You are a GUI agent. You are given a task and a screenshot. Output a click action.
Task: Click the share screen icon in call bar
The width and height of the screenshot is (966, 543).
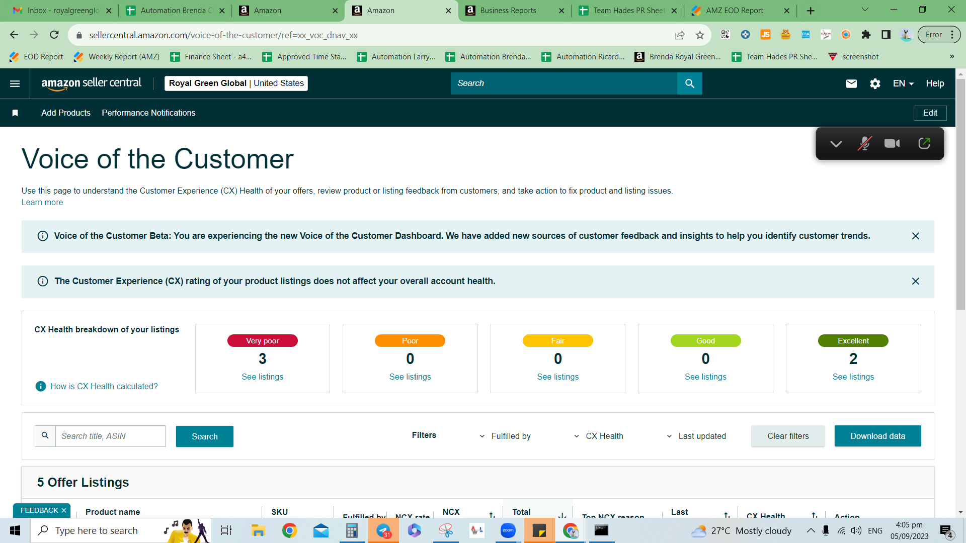tap(924, 144)
